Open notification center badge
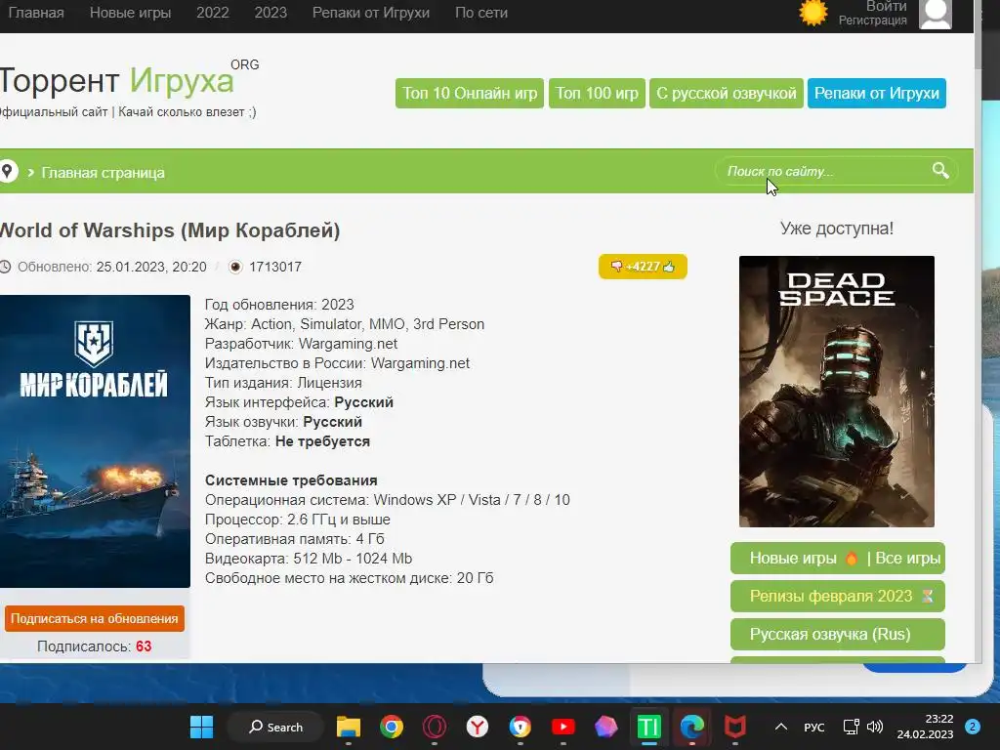The image size is (1000, 750). 973,727
